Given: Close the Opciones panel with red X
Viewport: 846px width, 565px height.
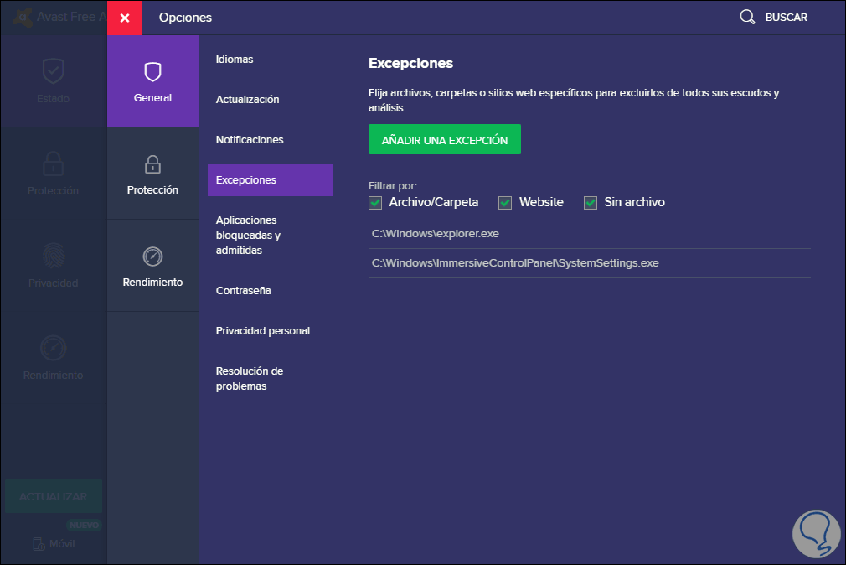Looking at the screenshot, I should pyautogui.click(x=125, y=18).
